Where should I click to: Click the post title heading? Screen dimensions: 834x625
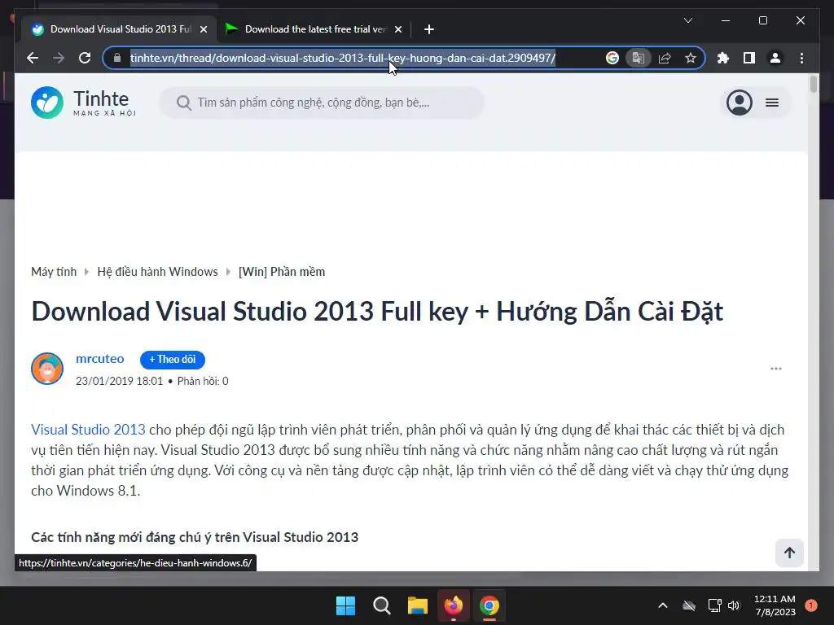click(377, 312)
